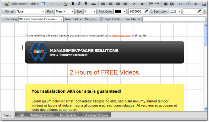Viewport: 209px width, 122px height.
Task: Toggle strikethrough formatting
Action: 94,4
